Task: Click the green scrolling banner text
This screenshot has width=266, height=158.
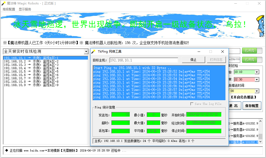Action: click(x=130, y=24)
